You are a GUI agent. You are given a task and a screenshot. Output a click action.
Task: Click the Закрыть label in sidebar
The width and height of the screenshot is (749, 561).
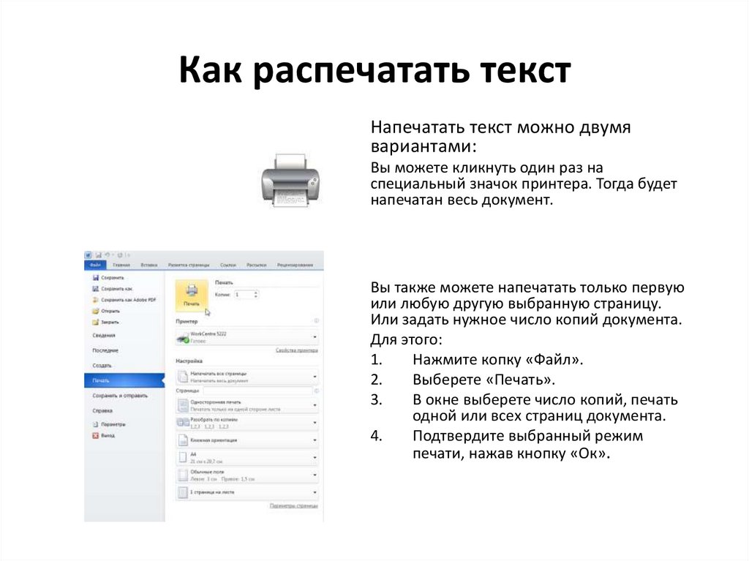[x=110, y=322]
